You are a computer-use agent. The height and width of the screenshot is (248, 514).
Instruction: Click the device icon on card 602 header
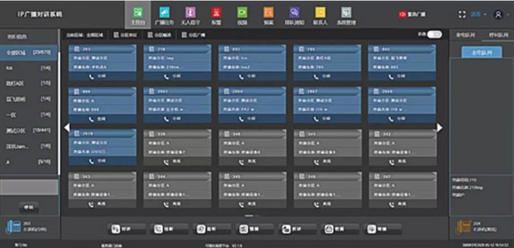pos(227,49)
